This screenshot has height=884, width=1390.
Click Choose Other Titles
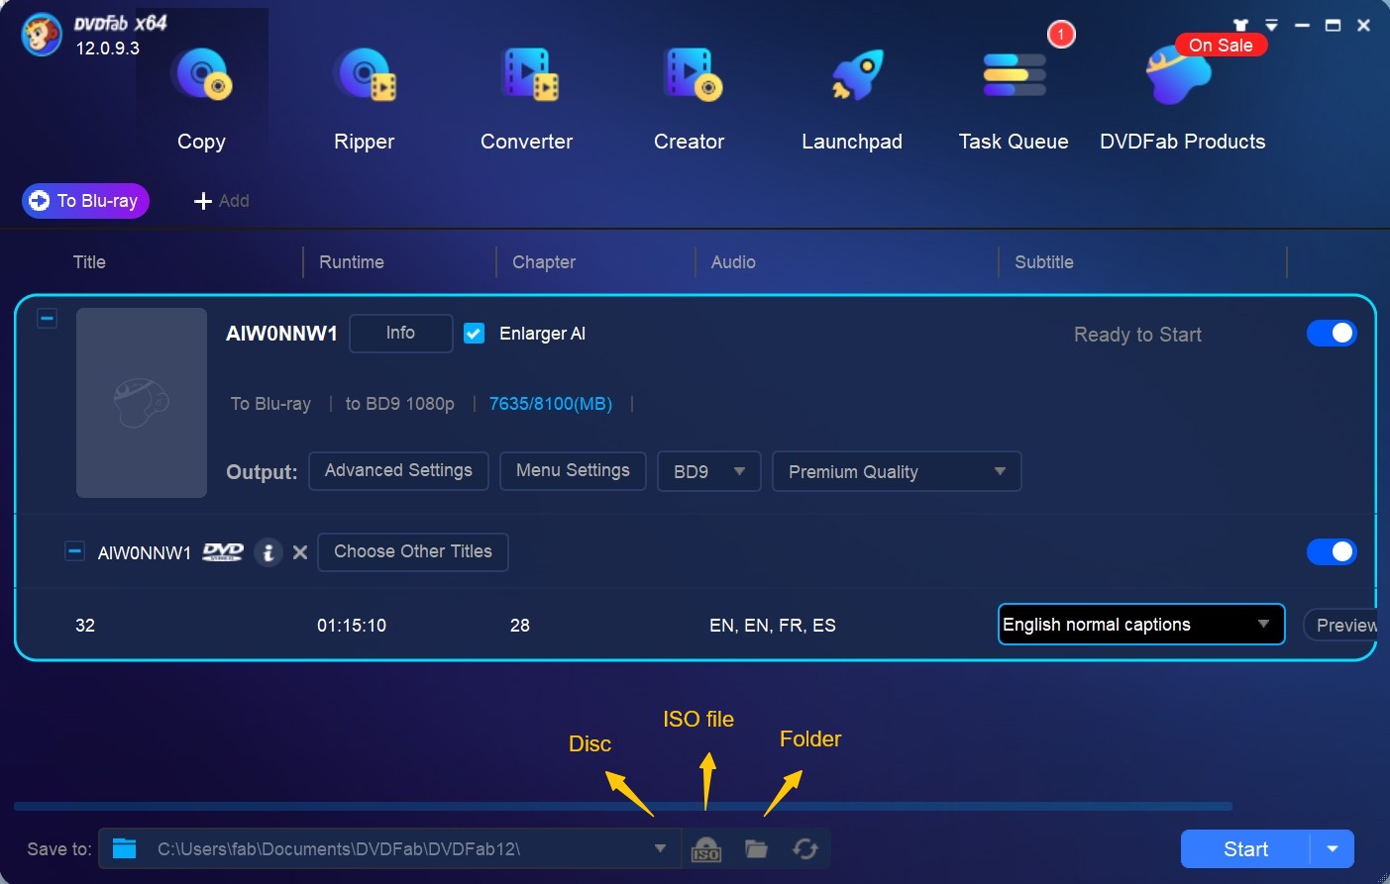(x=412, y=551)
